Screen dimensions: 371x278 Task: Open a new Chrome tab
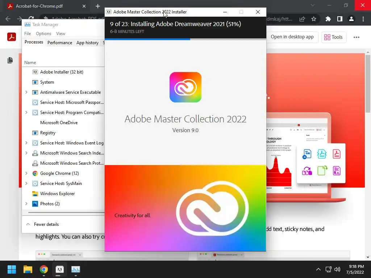[x=98, y=6]
